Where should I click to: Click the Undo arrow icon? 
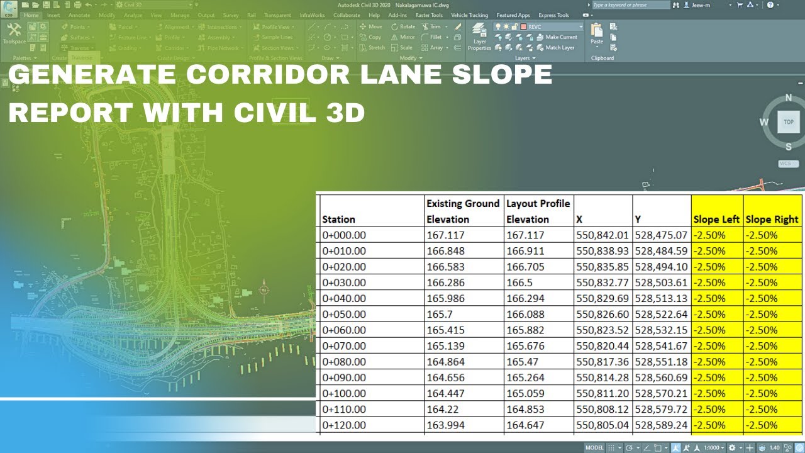[87, 4]
